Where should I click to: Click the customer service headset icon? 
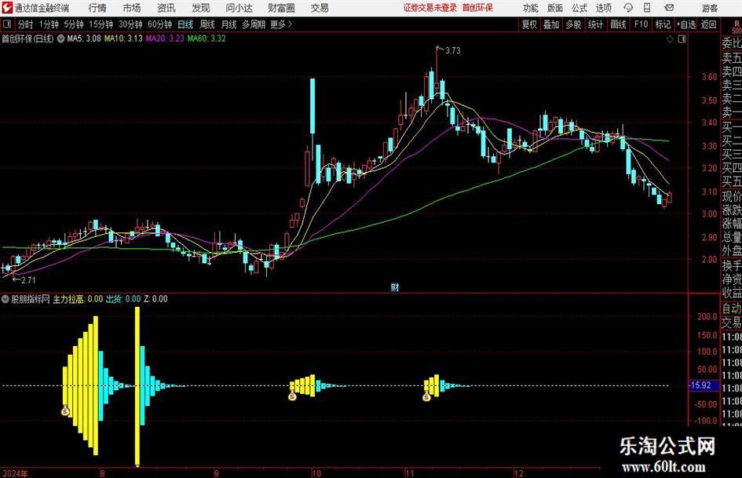click(x=628, y=8)
